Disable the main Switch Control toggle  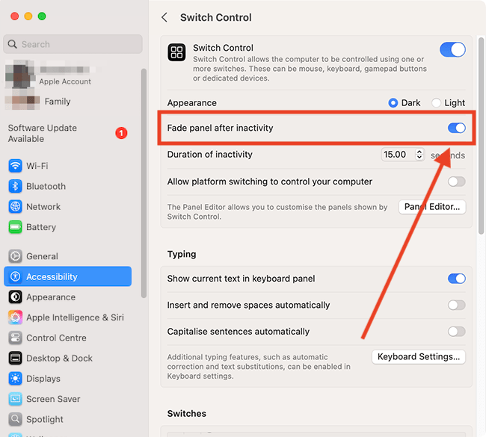point(452,49)
